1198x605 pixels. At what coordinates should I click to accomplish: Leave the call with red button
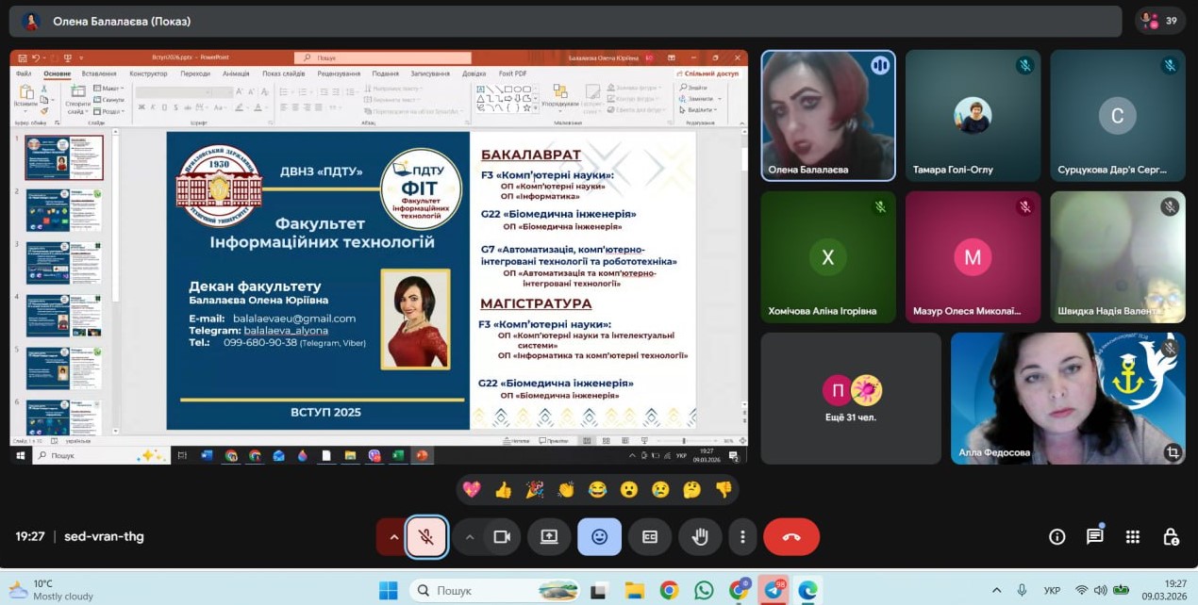click(790, 537)
